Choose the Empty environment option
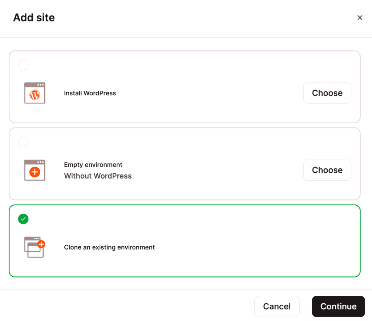372x321 pixels. coord(327,170)
